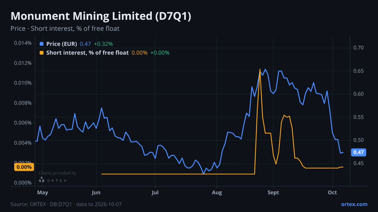Click the 0.70 right axis label

pyautogui.click(x=359, y=48)
